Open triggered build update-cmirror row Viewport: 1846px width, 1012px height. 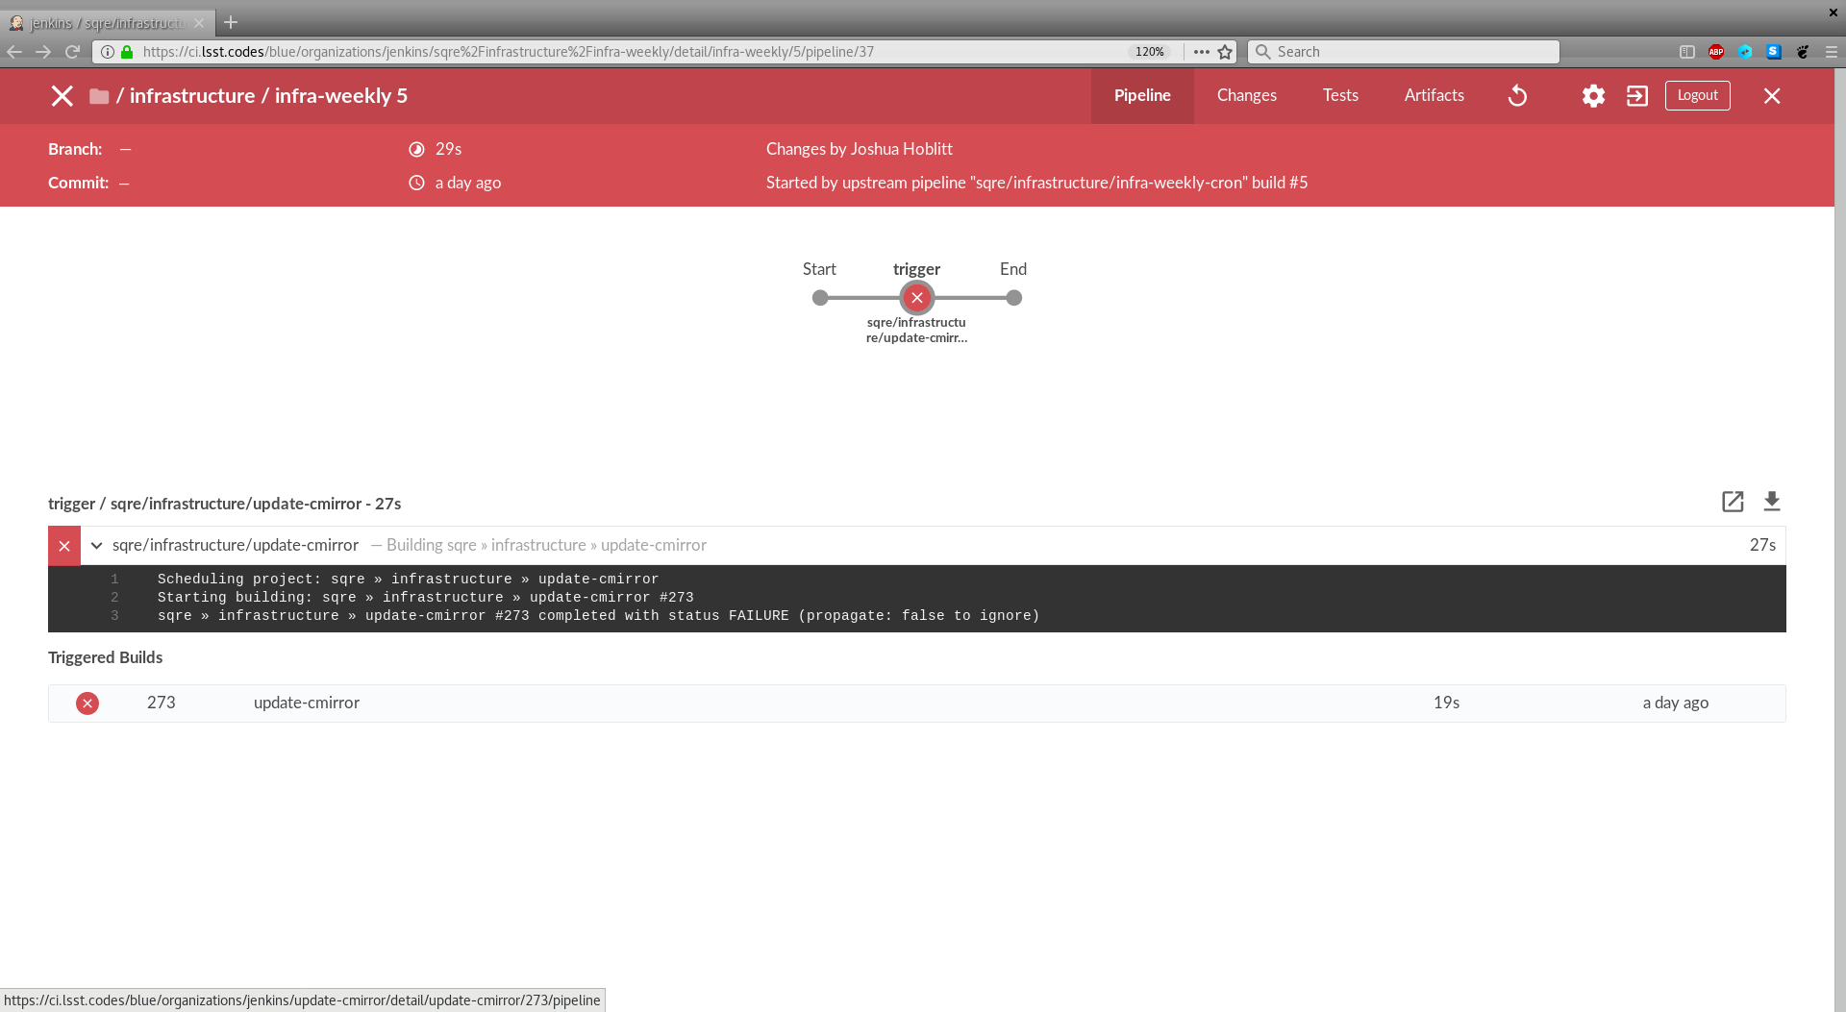306,703
